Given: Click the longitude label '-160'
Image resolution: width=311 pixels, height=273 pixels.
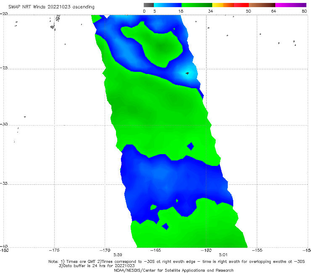Looking at the screenshot, I should (x=206, y=250).
